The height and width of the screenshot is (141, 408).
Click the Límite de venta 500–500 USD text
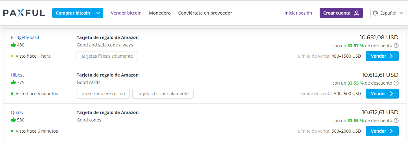click(331, 94)
